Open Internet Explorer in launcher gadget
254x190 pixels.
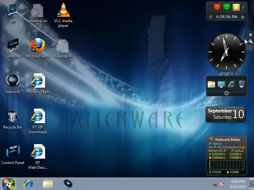pos(232,84)
